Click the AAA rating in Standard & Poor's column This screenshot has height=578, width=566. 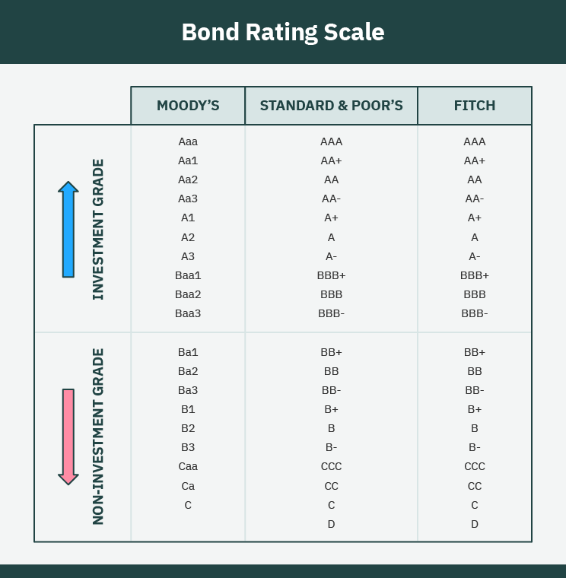click(x=331, y=141)
